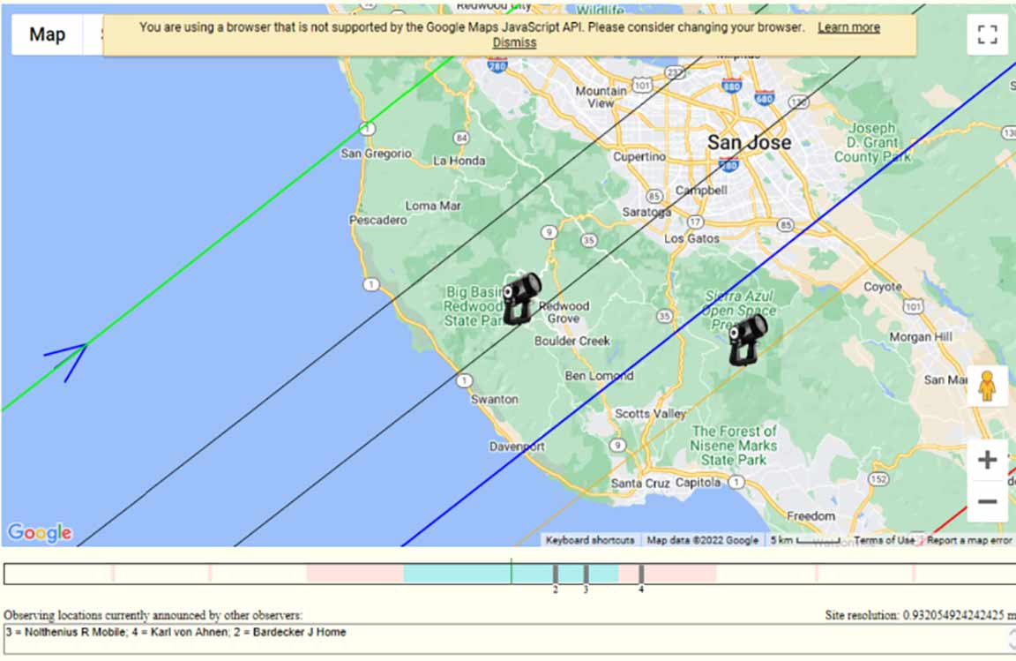Click the green center line on the path bar
The image size is (1016, 661).
(511, 572)
